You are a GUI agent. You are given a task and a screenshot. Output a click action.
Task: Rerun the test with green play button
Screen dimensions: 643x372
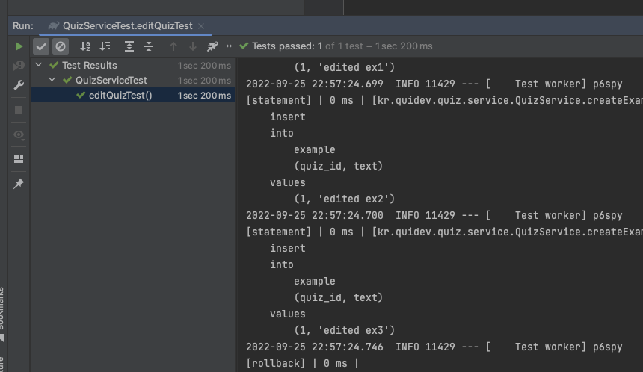coord(19,46)
